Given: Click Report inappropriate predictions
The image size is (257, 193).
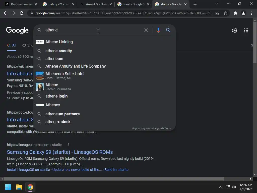Looking at the screenshot, I should (x=151, y=128).
